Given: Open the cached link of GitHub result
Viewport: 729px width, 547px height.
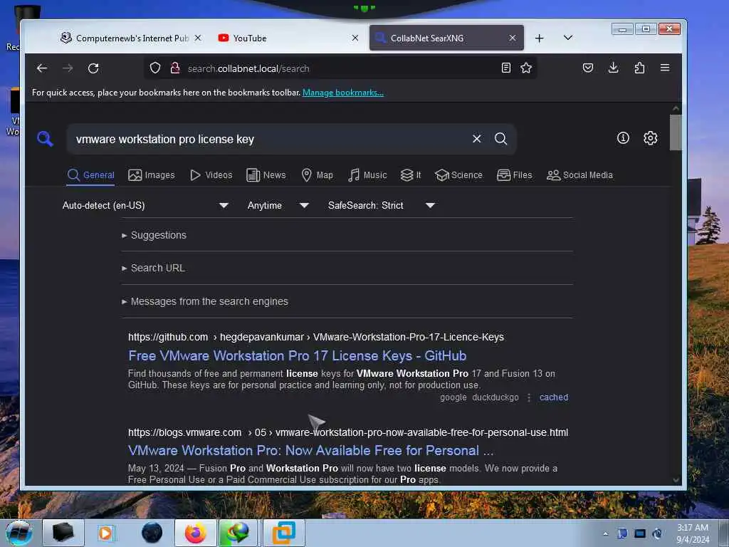Looking at the screenshot, I should (x=554, y=397).
